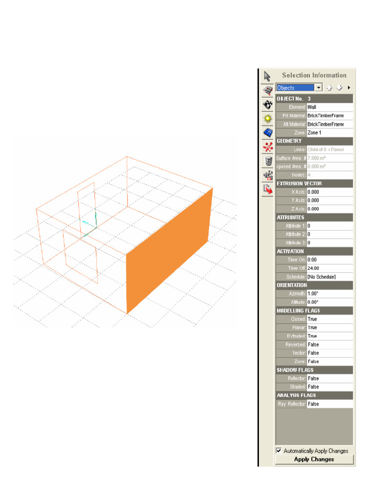Click the ANALYSIS FLAGS section header
The image size is (374, 499).
(x=314, y=395)
